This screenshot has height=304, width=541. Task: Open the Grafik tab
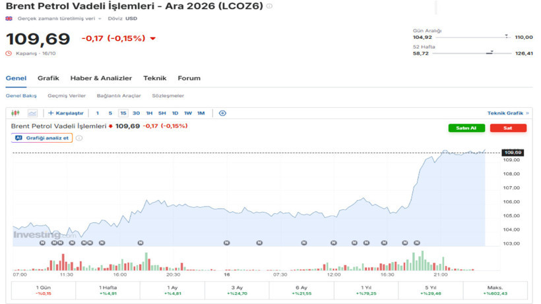pos(48,78)
